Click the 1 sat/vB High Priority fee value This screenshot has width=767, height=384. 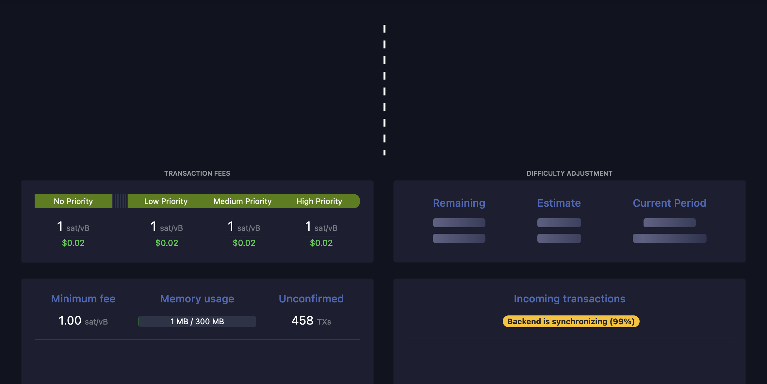coord(321,227)
